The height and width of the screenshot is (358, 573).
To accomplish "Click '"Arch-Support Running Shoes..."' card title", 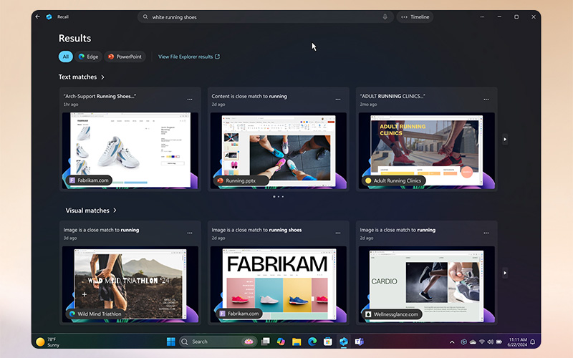I will 100,97.
